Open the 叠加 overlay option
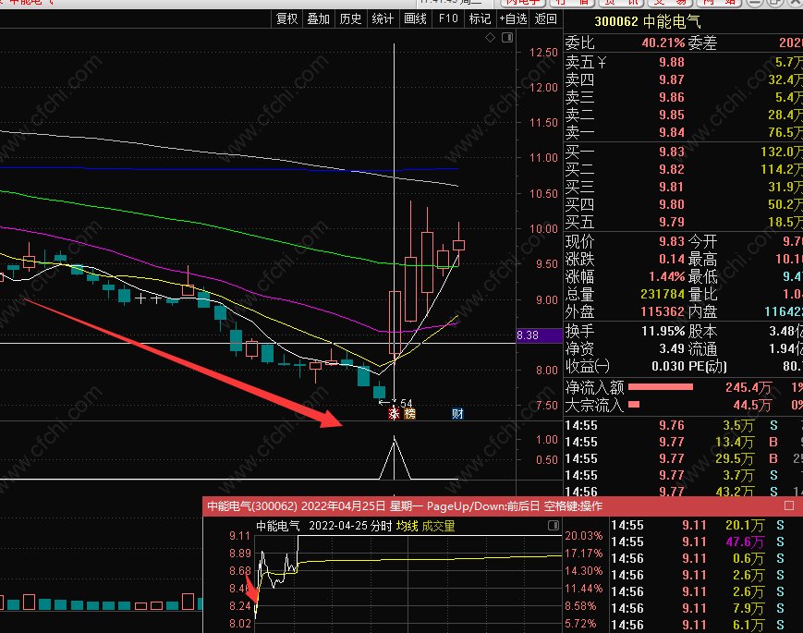The width and height of the screenshot is (803, 633). coord(319,19)
